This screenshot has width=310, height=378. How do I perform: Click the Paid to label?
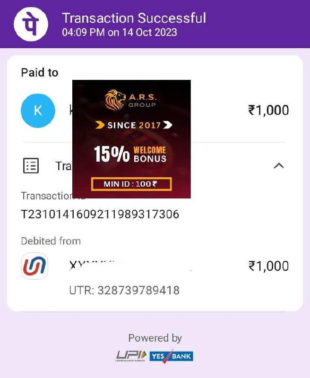40,73
